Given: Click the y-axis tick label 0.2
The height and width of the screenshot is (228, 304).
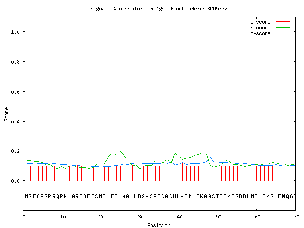Looking at the screenshot, I should click(x=16, y=151).
